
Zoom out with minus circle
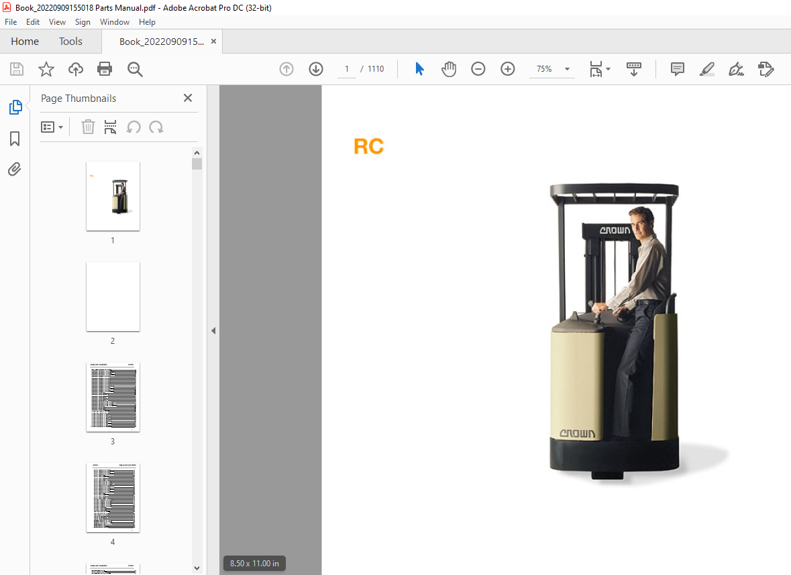[478, 69]
